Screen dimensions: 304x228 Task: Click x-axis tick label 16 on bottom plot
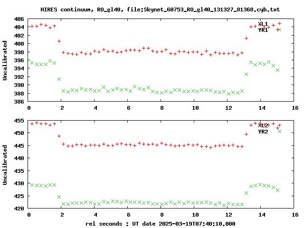click(295, 215)
